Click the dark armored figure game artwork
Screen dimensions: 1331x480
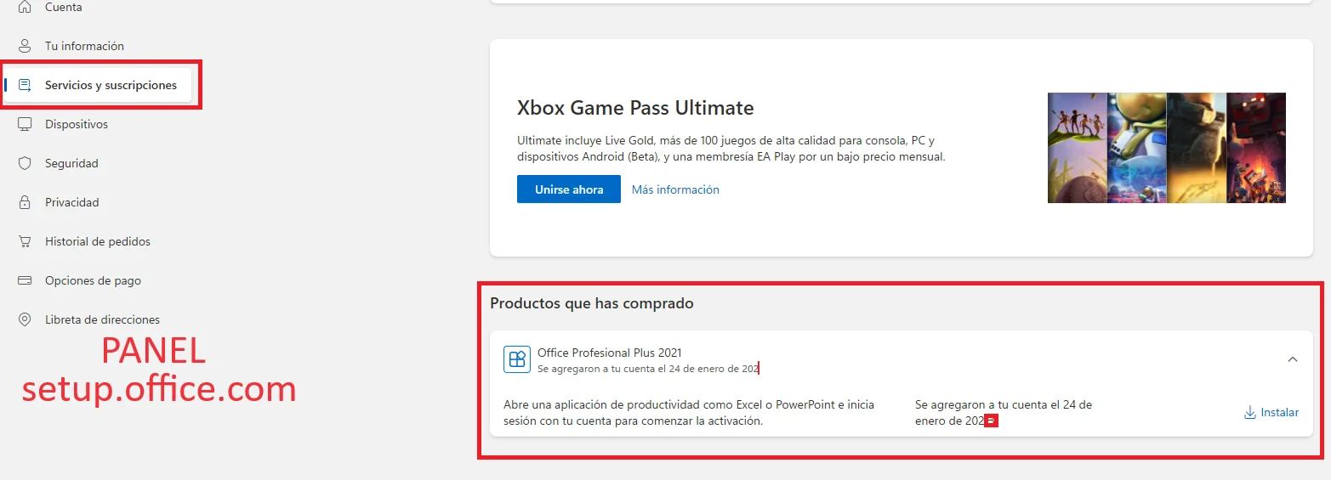[1196, 148]
